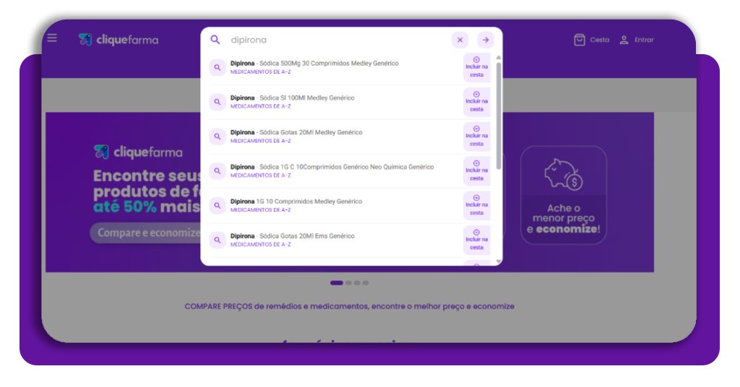
Task: Go to second carousel slide dot
Action: (x=348, y=283)
